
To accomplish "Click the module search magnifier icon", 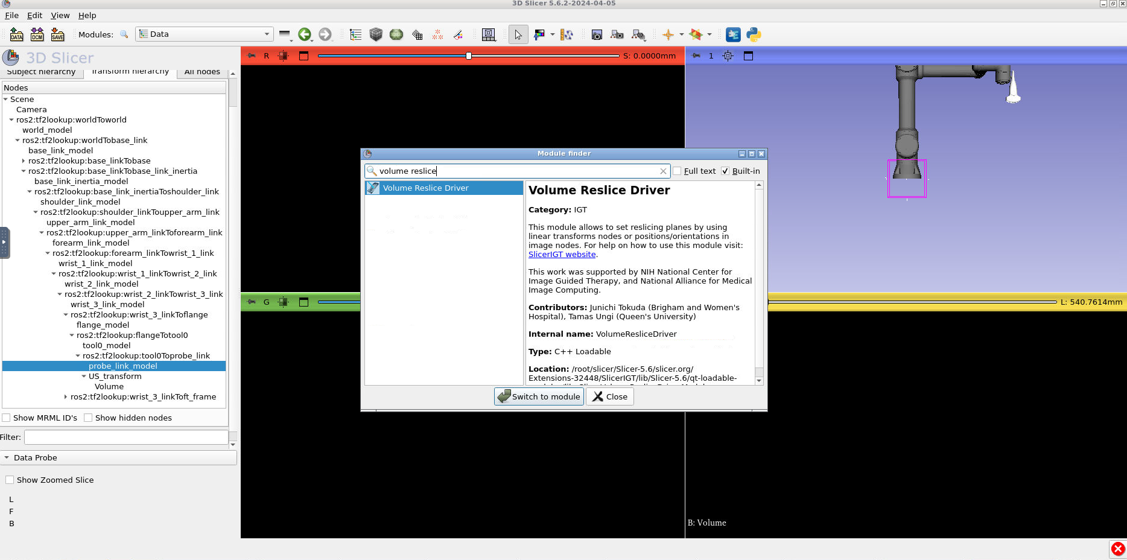I will click(x=124, y=34).
